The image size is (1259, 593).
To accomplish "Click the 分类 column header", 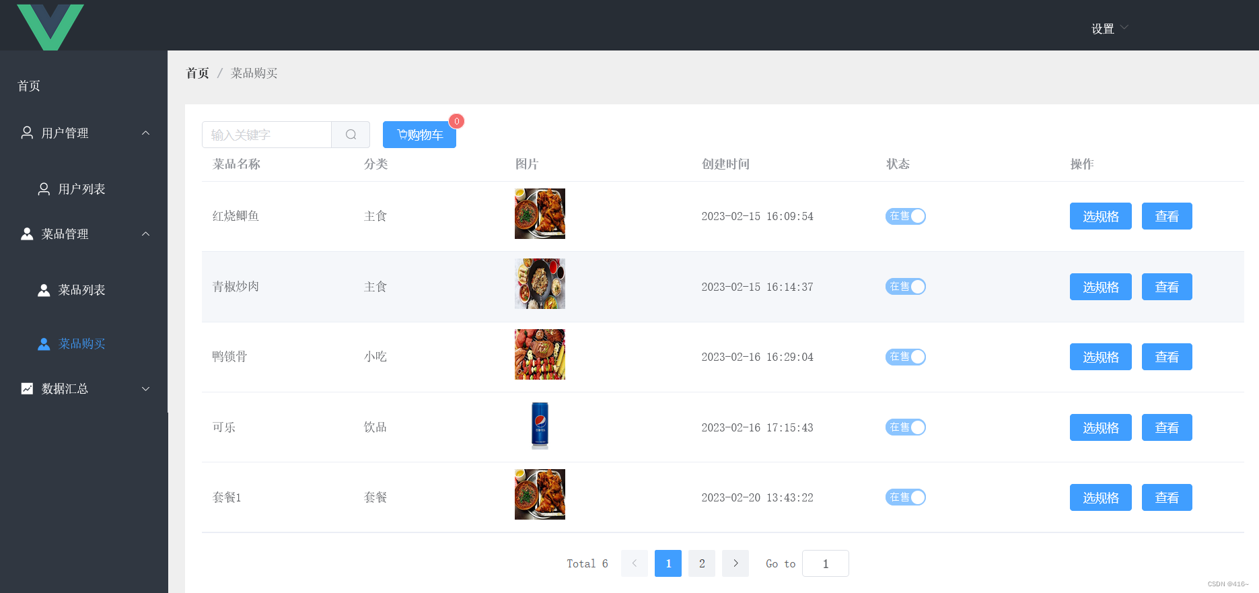I will (x=375, y=164).
